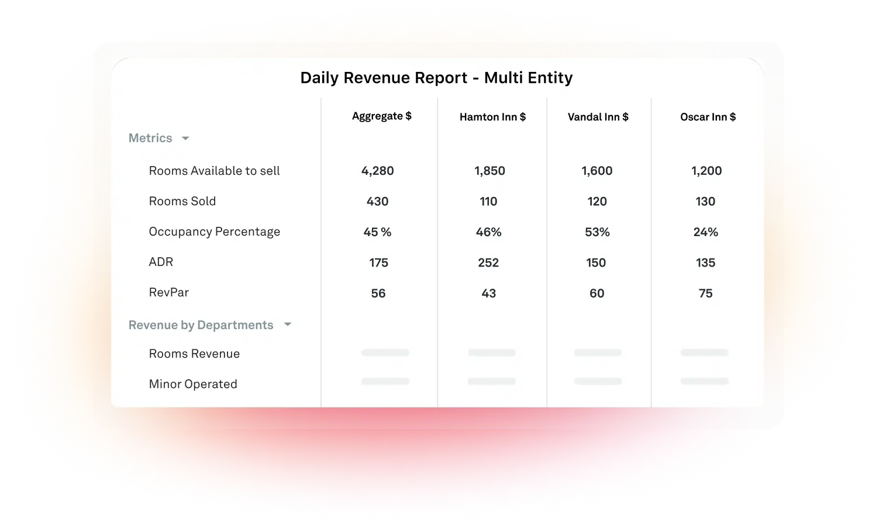This screenshot has height=526, width=869.
Task: Collapse the Revenue by Departments section
Action: coord(287,324)
